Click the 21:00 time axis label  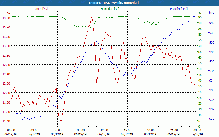(x=174, y=130)
